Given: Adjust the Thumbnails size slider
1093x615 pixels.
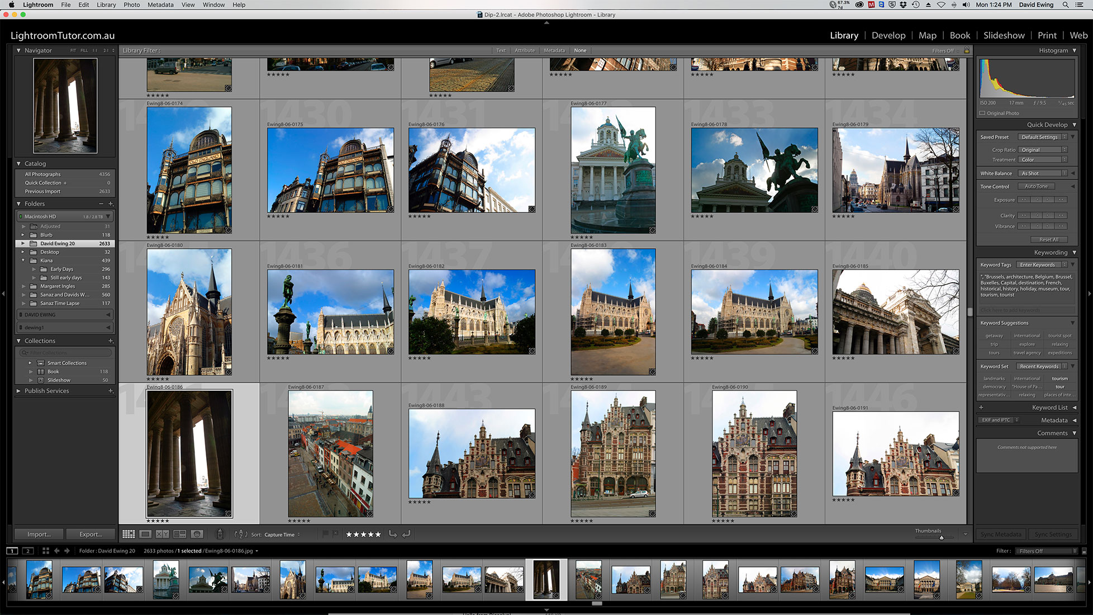Looking at the screenshot, I should tap(942, 537).
